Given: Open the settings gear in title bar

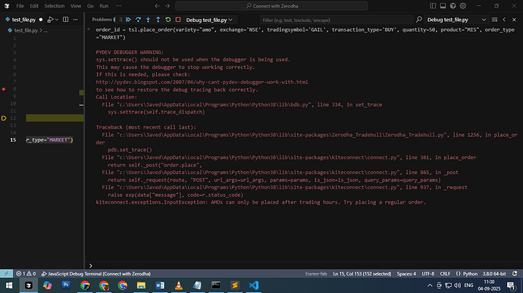Looking at the screenshot, I should [x=463, y=5].
